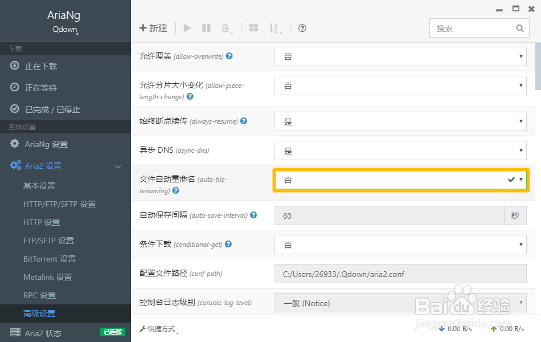Viewport: 541px width, 342px height.
Task: Click the 正在等待 clock icon
Action: click(14, 87)
